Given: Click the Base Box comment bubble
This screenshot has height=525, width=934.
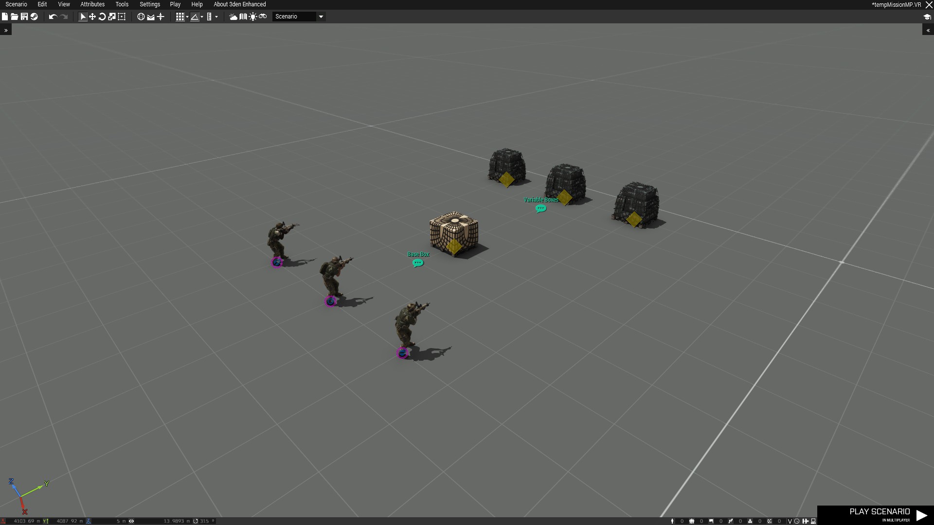Looking at the screenshot, I should 418,263.
